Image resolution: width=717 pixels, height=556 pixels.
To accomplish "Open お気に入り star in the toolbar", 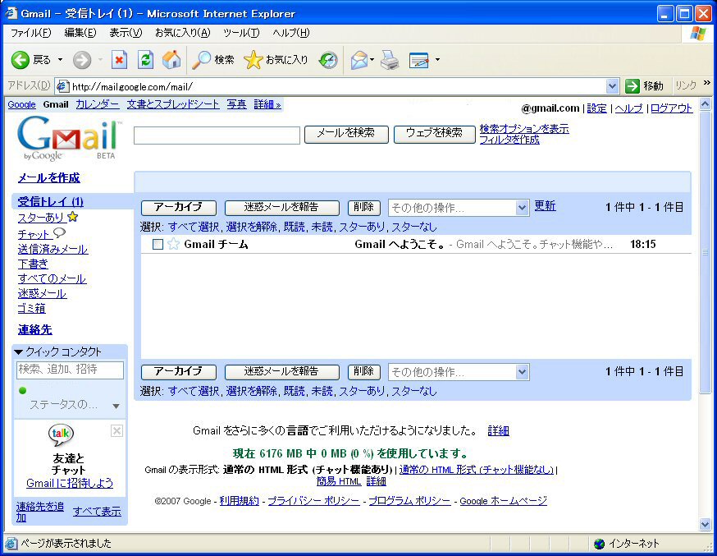I will [253, 60].
